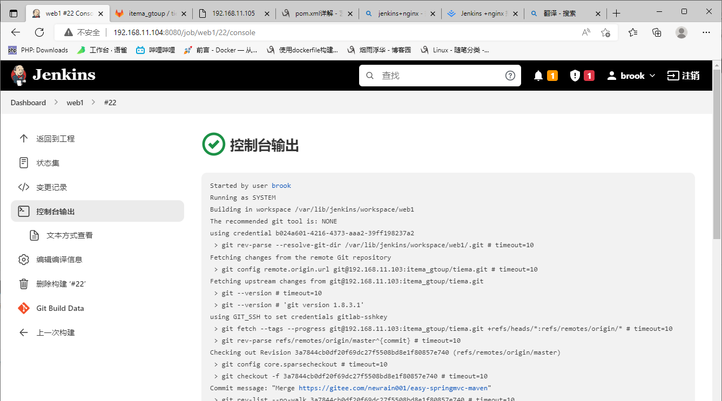This screenshot has height=401, width=722.
Task: Click the gear icon beside 编辑编译信息
Action: tap(24, 260)
